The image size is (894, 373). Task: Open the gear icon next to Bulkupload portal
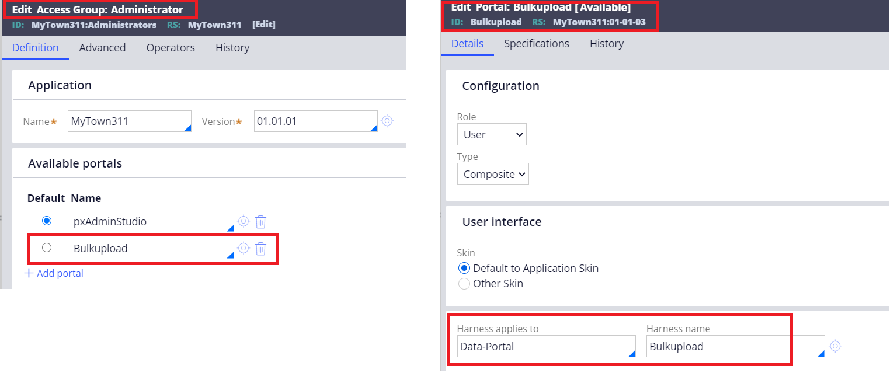[x=243, y=248]
